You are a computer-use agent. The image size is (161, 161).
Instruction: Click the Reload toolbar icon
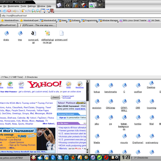pyautogui.click(x=4, y=11)
